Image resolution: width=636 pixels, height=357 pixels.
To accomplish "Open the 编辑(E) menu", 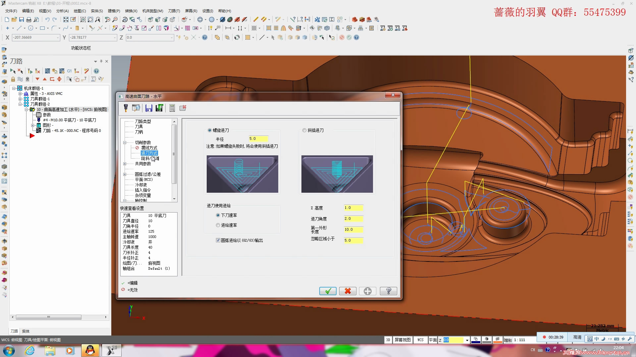I will tap(28, 11).
